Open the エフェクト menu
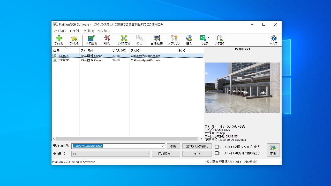The width and height of the screenshot is (331, 186). tap(75, 31)
